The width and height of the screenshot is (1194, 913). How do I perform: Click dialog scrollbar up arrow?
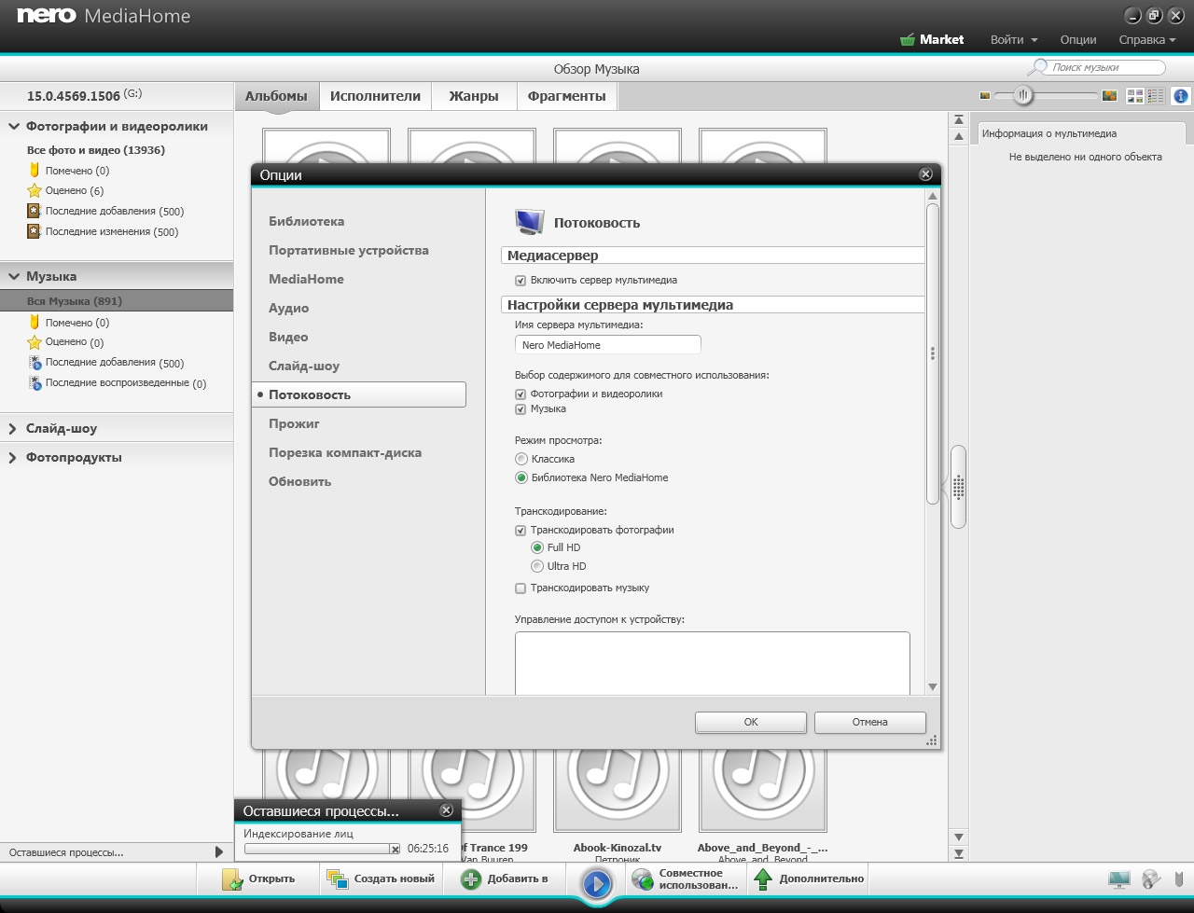point(933,196)
